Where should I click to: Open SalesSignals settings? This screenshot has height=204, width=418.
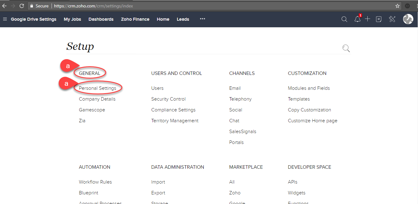pos(243,132)
